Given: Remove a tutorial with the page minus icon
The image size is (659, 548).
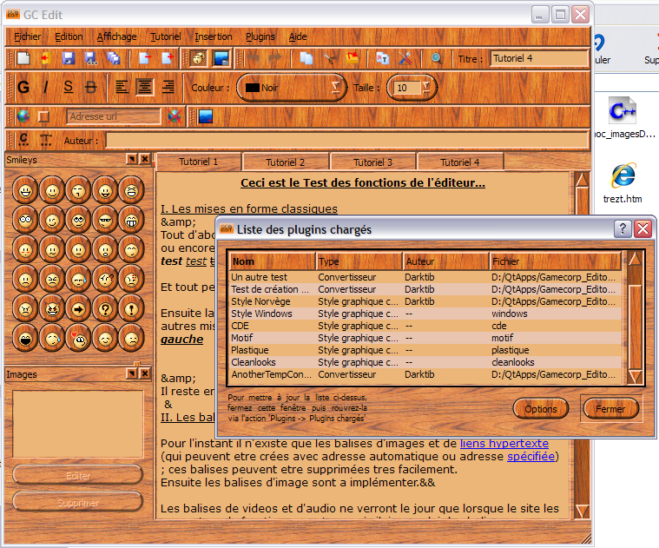Looking at the screenshot, I should (145, 58).
